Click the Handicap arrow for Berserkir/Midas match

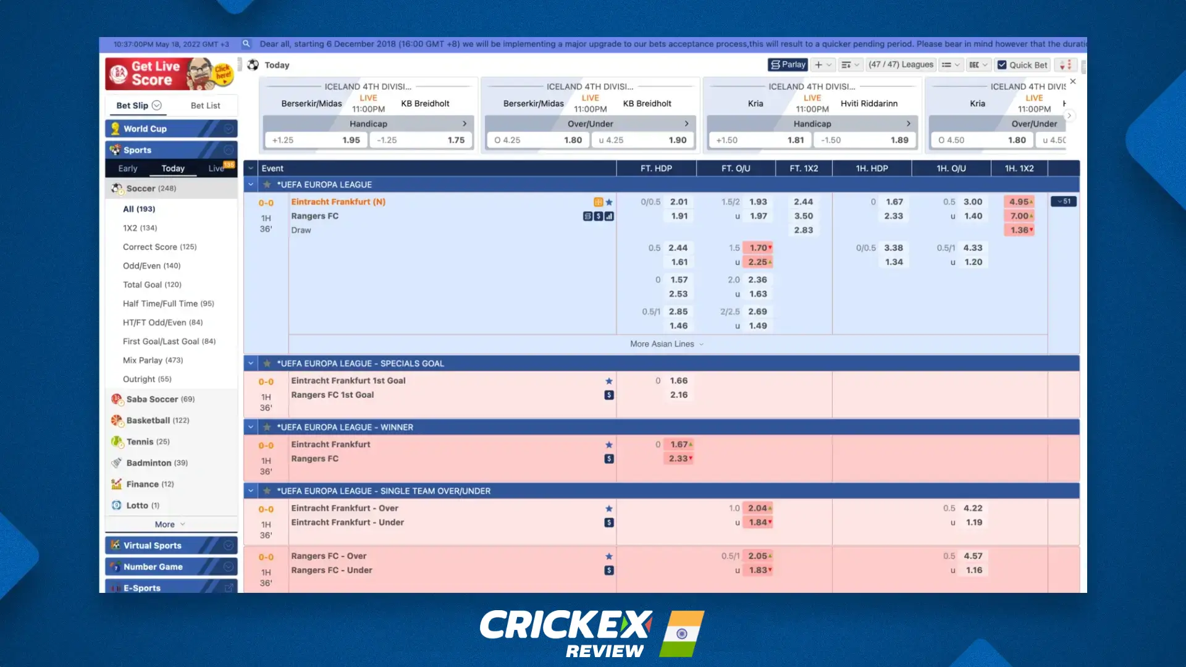(x=466, y=124)
